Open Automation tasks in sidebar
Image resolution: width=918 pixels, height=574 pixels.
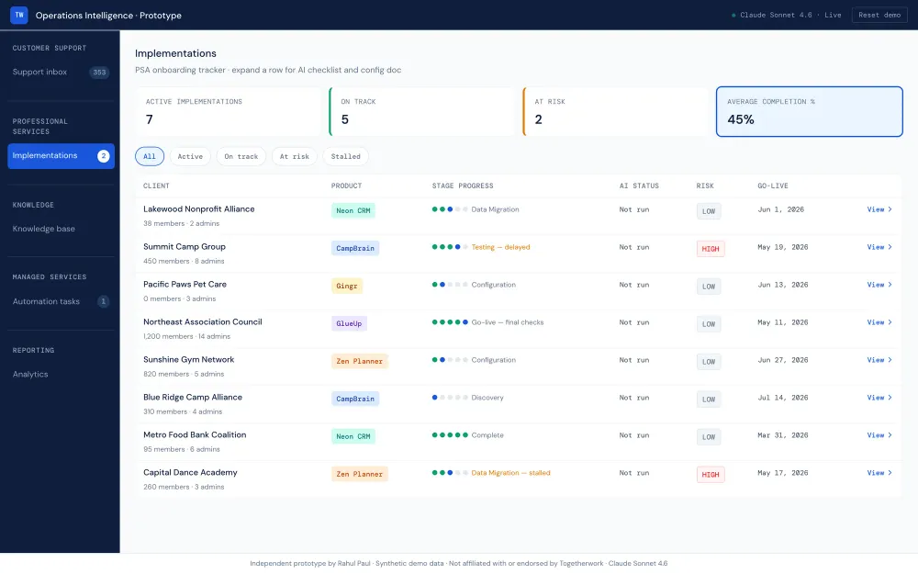click(61, 301)
